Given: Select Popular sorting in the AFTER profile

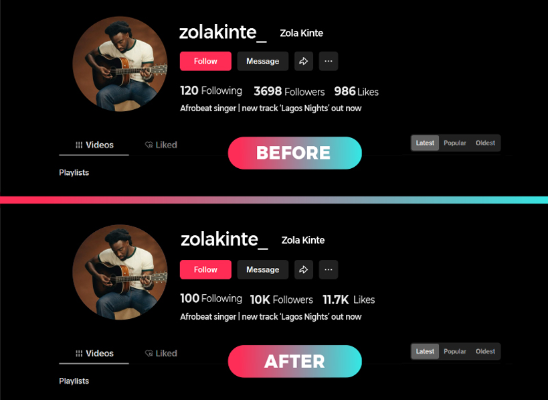Looking at the screenshot, I should click(455, 351).
